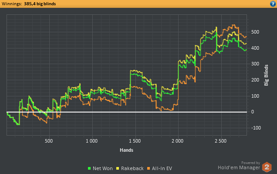Toggle the Net Won green legend swatch
277x174 pixels.
pos(89,168)
